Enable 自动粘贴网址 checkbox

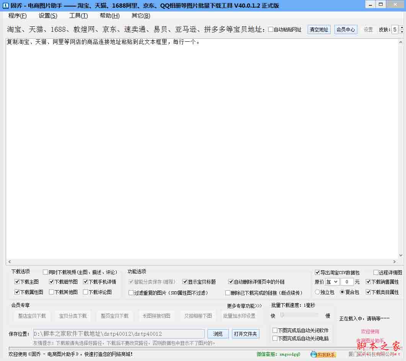pyautogui.click(x=271, y=29)
